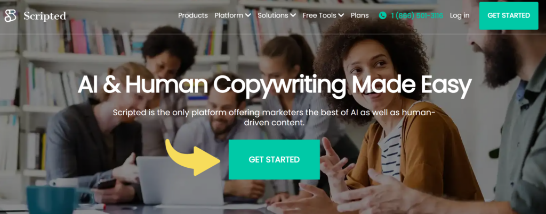Click the GET STARTED button below the headline
Screen dimensions: 546x214
pos(274,159)
